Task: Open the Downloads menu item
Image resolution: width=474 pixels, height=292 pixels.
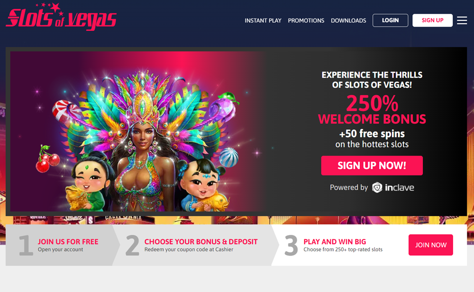Action: pyautogui.click(x=348, y=20)
